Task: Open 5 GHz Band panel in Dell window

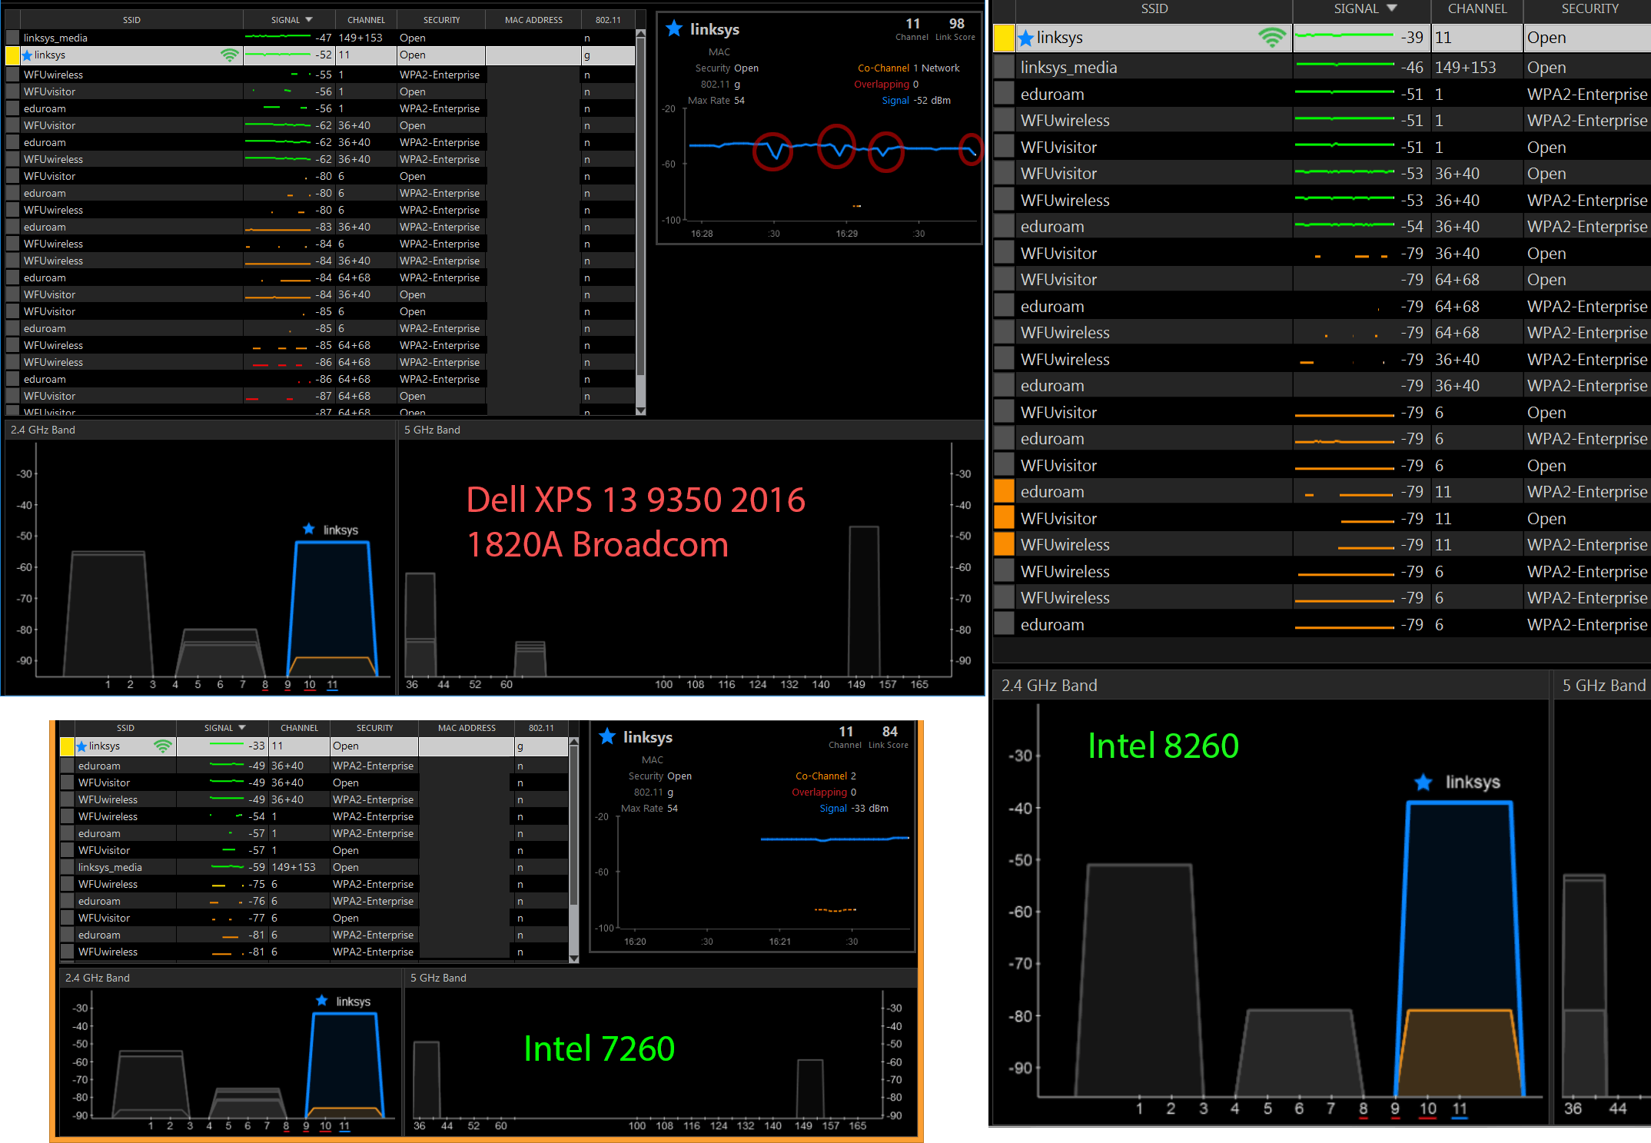Action: 432,430
